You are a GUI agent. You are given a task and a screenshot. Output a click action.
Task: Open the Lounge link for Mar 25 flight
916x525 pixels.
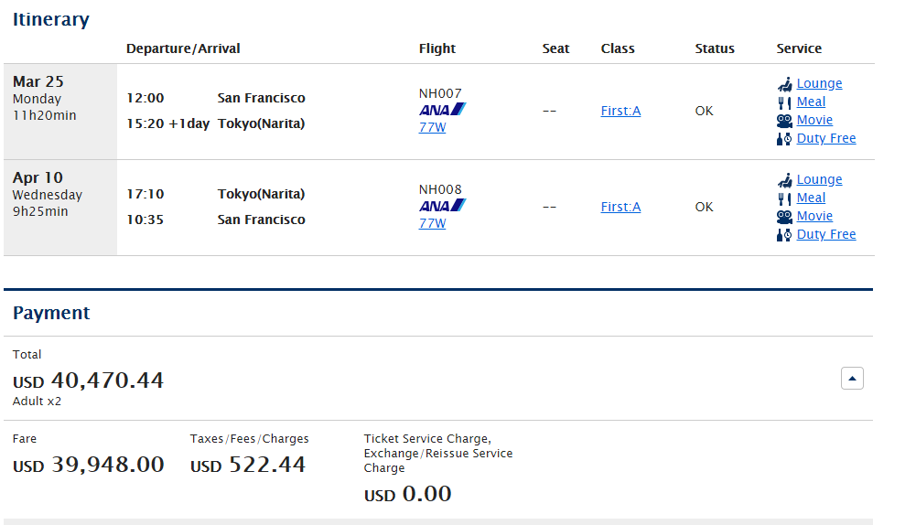819,83
